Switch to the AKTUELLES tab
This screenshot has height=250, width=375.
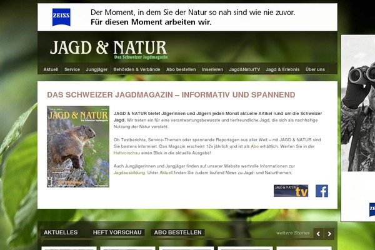(x=61, y=232)
